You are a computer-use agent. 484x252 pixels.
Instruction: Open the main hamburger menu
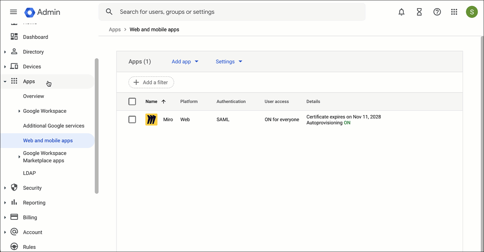tap(14, 12)
